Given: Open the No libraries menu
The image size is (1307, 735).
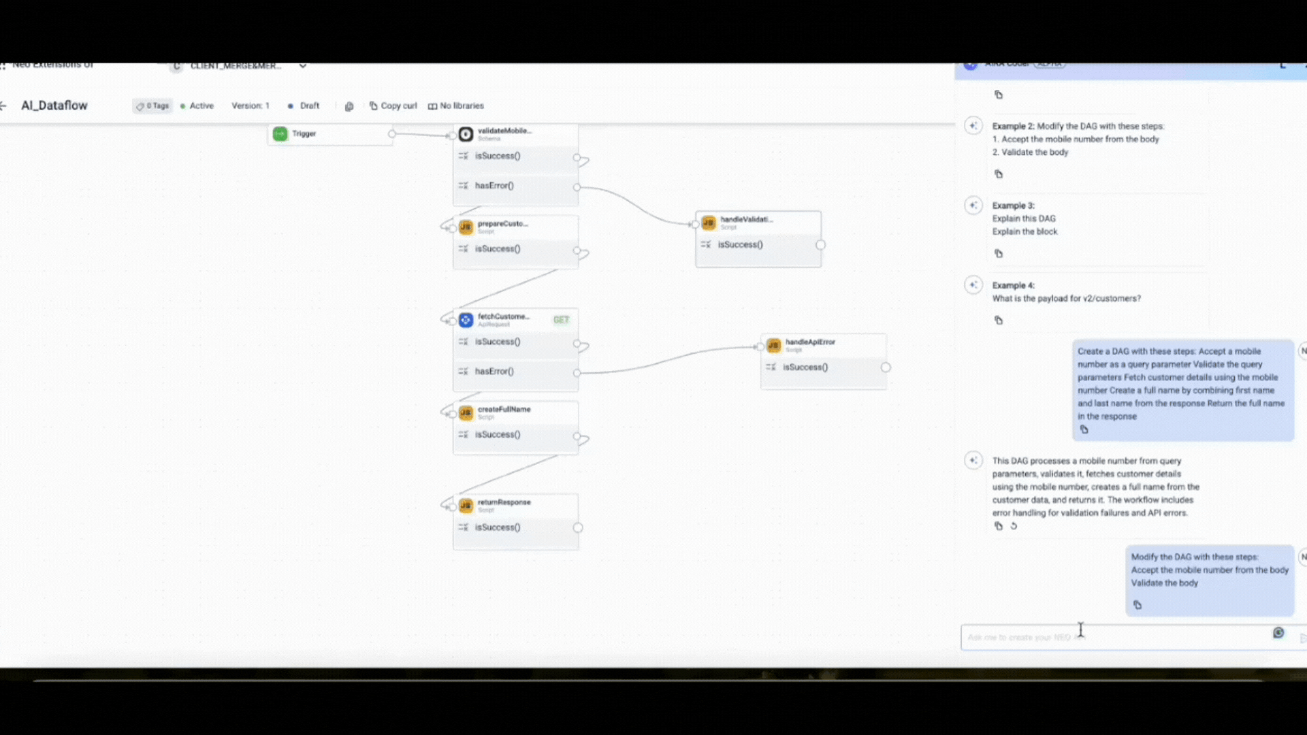Looking at the screenshot, I should pyautogui.click(x=456, y=106).
